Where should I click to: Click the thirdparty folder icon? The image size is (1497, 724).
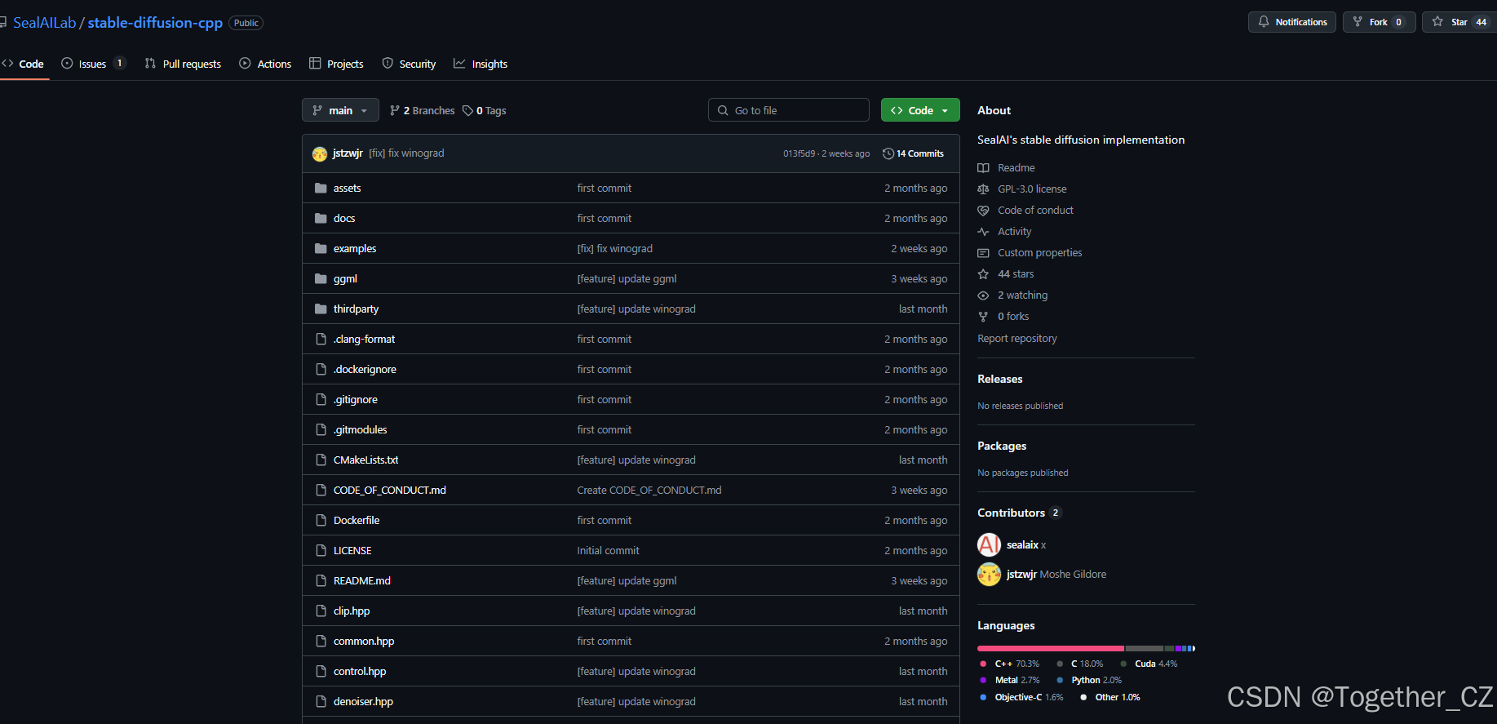point(321,309)
